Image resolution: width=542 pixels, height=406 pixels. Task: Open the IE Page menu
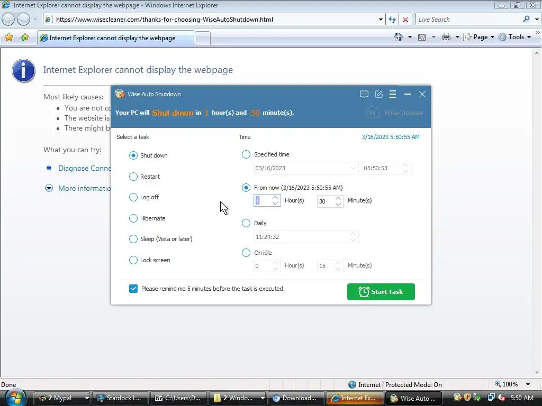(x=478, y=37)
